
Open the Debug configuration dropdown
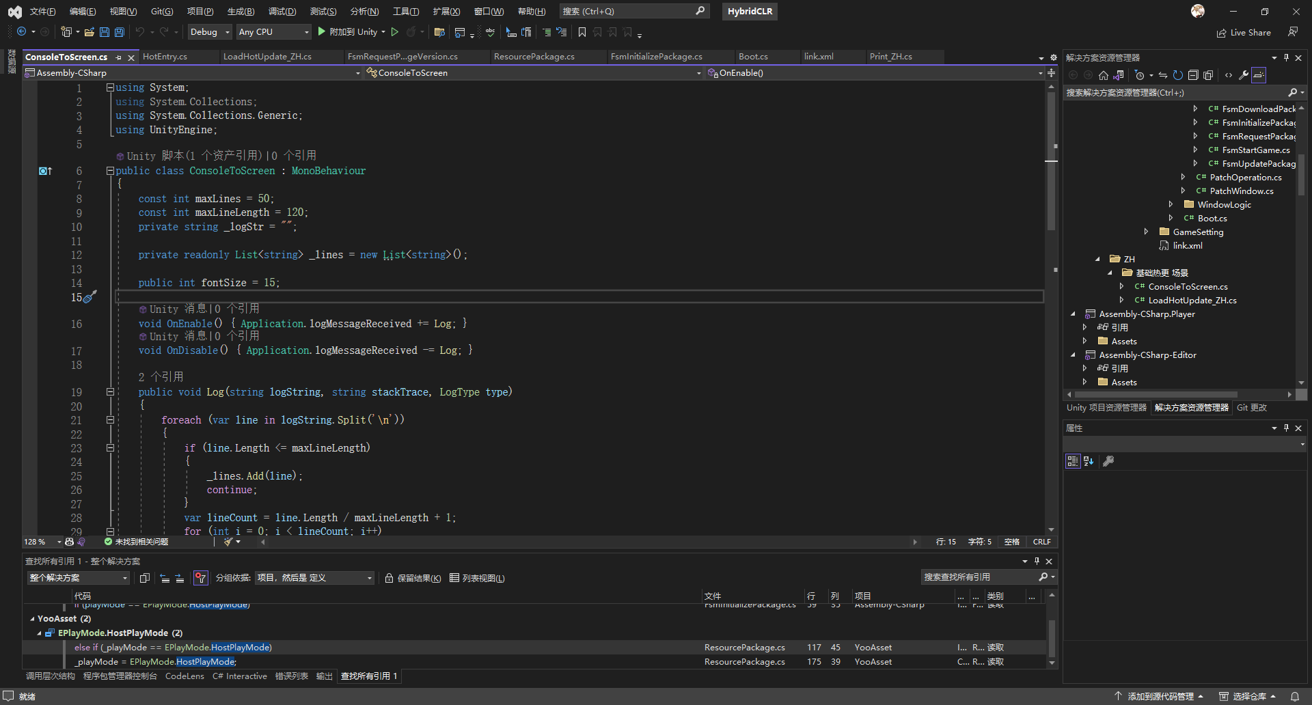coord(210,31)
